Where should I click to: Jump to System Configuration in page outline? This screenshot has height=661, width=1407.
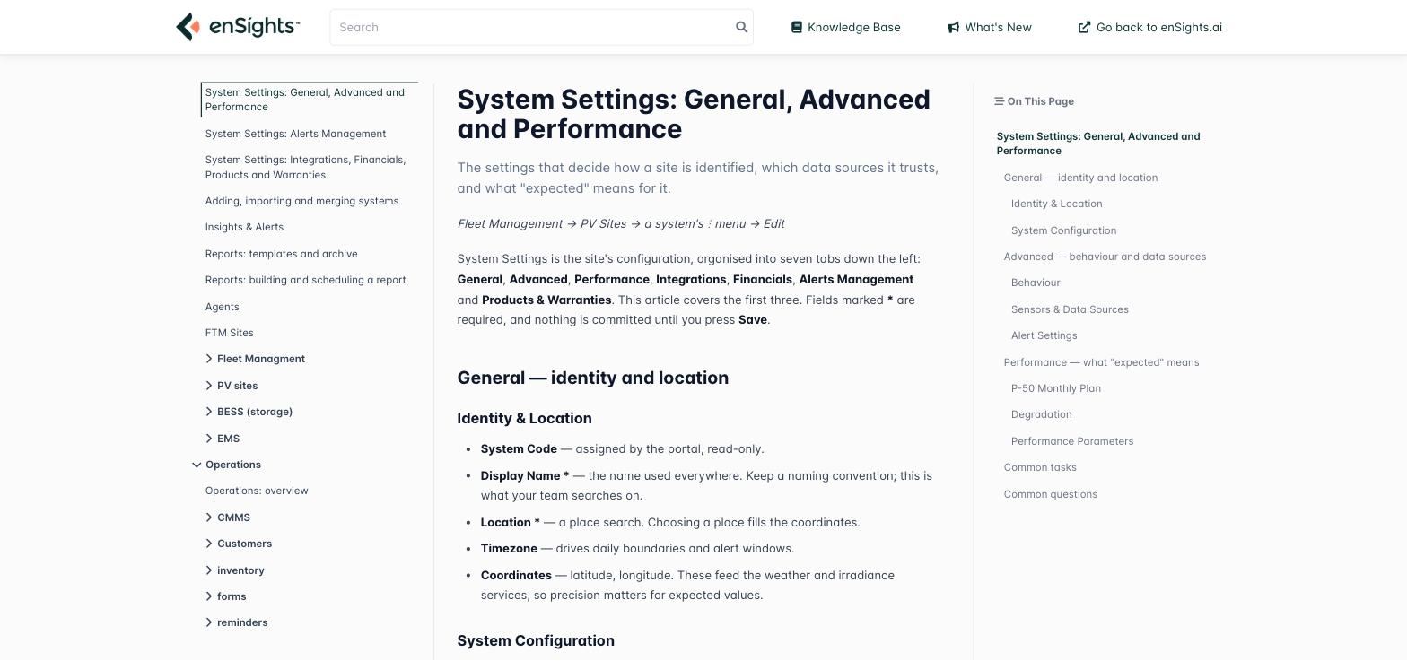click(1063, 230)
